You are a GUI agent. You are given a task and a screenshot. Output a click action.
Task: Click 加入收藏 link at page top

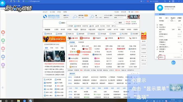point(52,12)
